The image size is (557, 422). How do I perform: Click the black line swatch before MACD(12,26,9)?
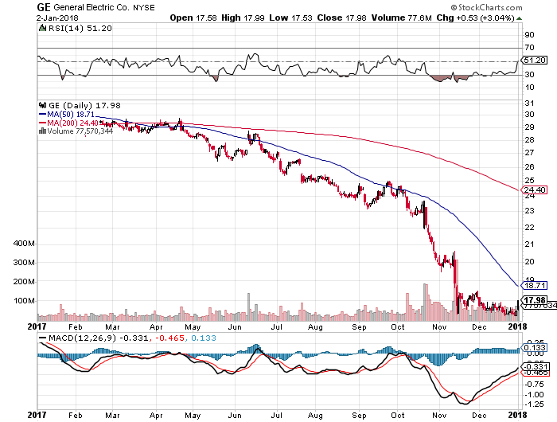coord(43,338)
